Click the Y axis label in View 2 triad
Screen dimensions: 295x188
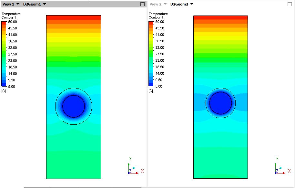pyautogui.click(x=277, y=159)
